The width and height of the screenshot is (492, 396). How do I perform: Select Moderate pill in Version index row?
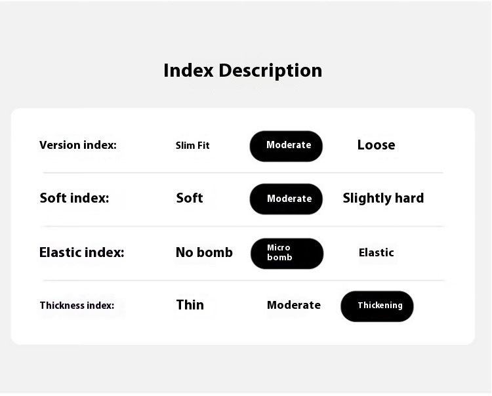(x=286, y=146)
